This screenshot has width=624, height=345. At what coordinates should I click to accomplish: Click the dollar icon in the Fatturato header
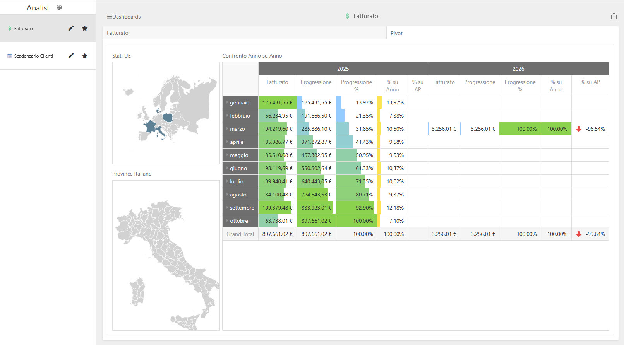[348, 16]
